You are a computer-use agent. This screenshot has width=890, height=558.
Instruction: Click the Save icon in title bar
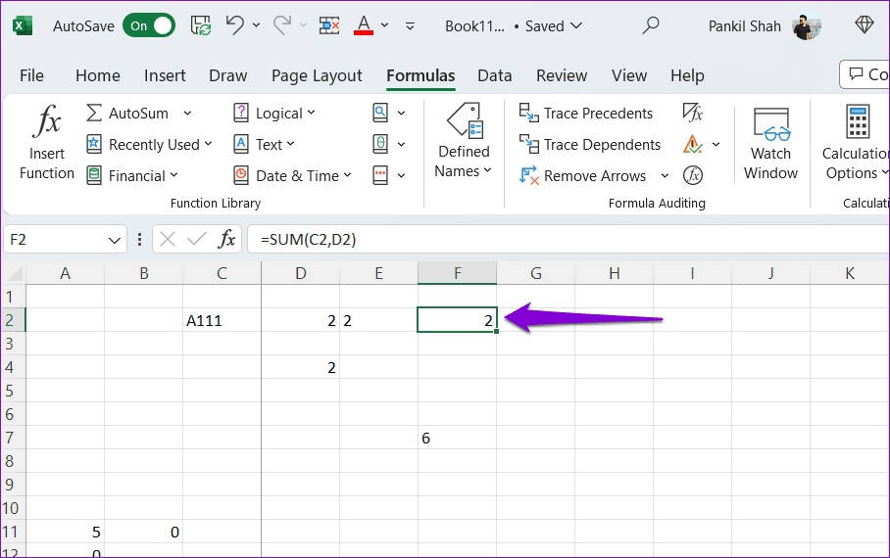[201, 26]
